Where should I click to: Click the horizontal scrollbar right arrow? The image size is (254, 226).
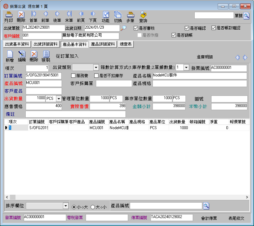tap(247, 197)
